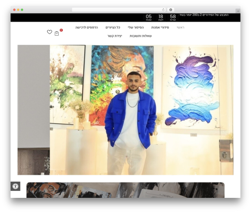This screenshot has width=251, height=213.
Task: Click the countdown seconds value 58
Action: [173, 17]
